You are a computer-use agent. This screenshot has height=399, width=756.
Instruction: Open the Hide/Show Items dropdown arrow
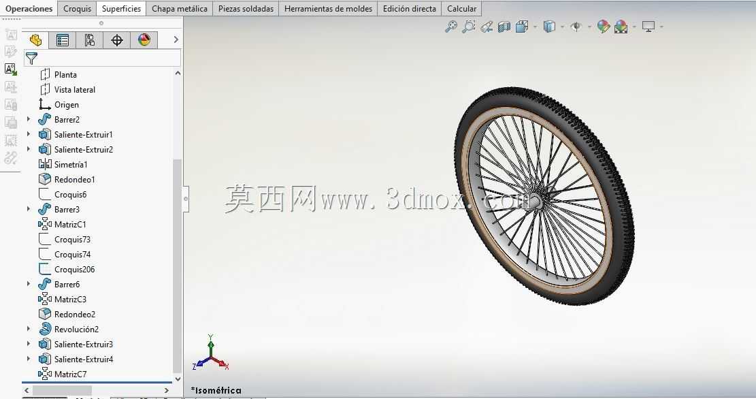coord(589,27)
